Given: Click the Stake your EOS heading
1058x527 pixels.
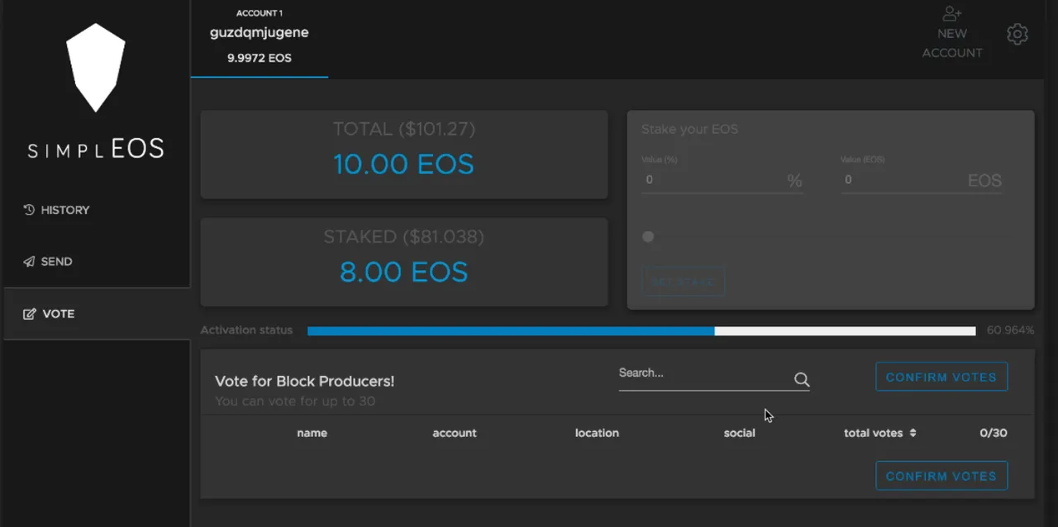Looking at the screenshot, I should [689, 129].
